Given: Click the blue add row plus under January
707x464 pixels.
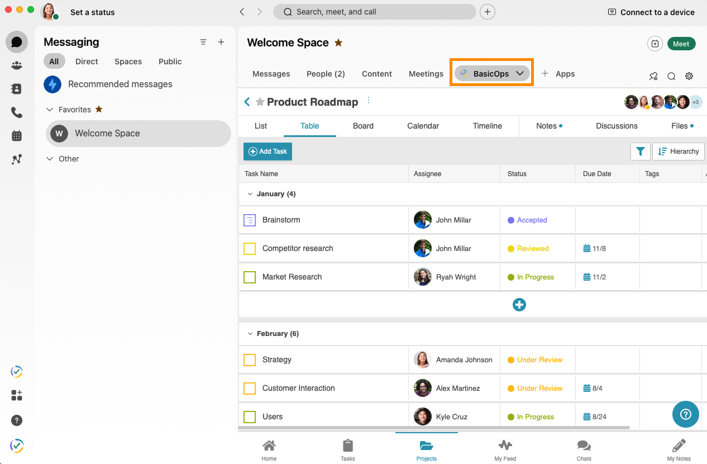Looking at the screenshot, I should (519, 305).
